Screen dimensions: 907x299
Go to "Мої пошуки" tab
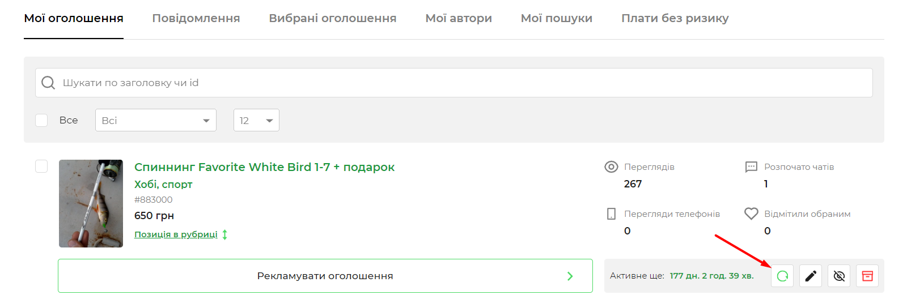click(557, 18)
